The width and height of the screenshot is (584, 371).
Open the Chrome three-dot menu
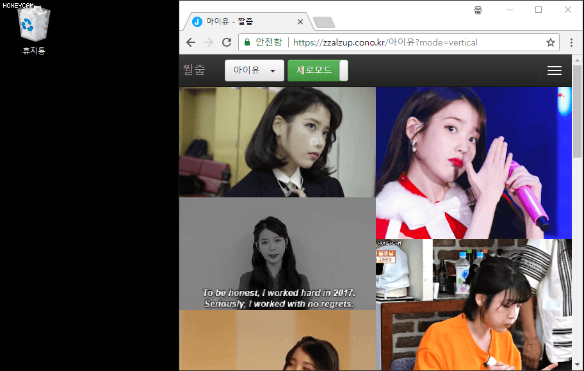click(x=571, y=42)
